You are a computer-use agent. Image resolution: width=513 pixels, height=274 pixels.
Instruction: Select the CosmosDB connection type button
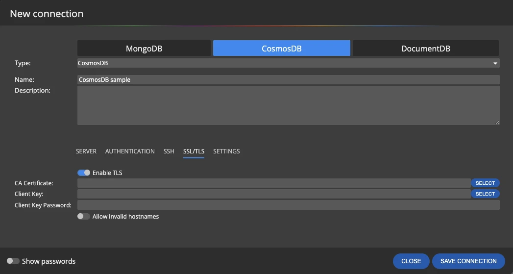pos(282,48)
